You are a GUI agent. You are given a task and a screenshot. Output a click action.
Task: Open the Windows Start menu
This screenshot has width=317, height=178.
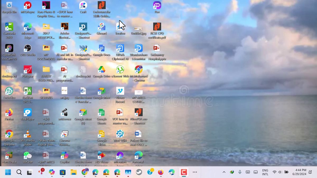point(8,172)
